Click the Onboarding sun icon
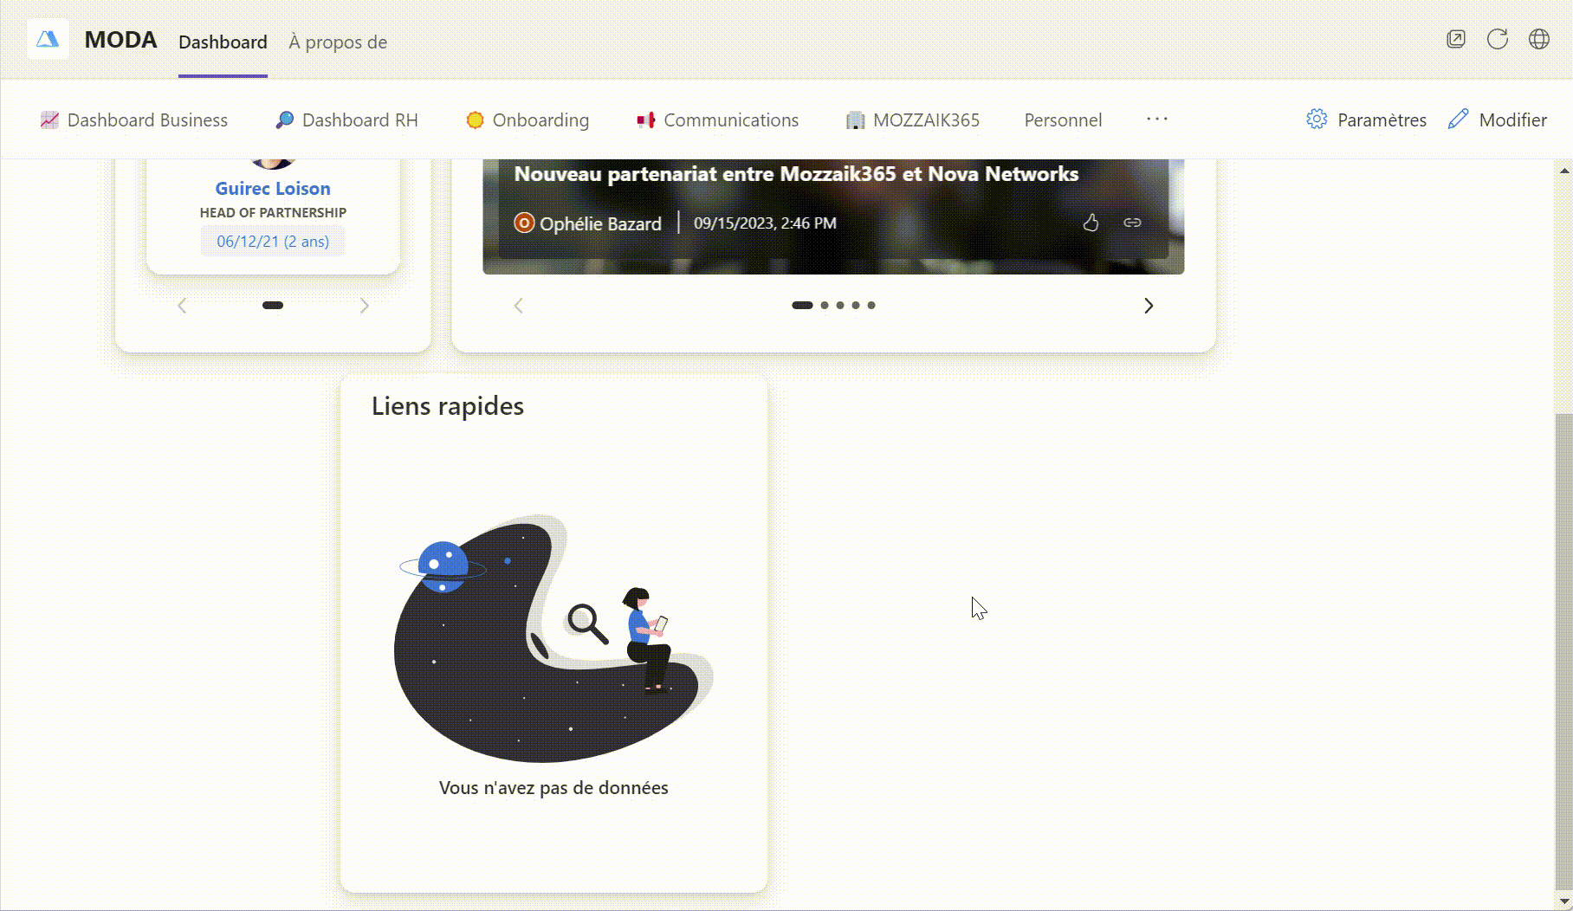Screen dimensions: 1573x911 coord(475,120)
